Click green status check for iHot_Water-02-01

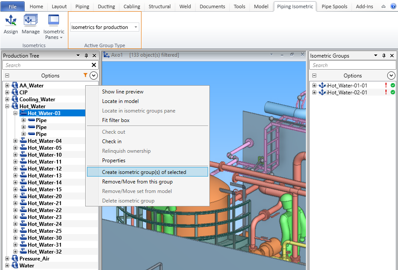(392, 93)
